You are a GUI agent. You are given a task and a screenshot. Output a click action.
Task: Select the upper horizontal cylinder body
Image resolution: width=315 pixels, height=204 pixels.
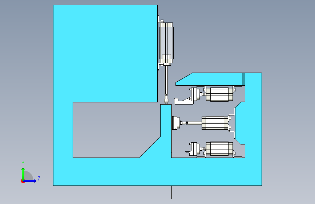tap(219, 94)
